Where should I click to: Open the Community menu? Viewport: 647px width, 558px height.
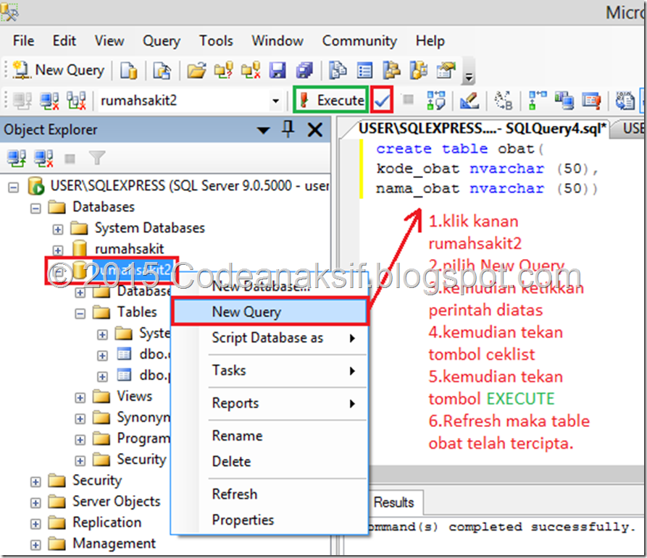(359, 41)
